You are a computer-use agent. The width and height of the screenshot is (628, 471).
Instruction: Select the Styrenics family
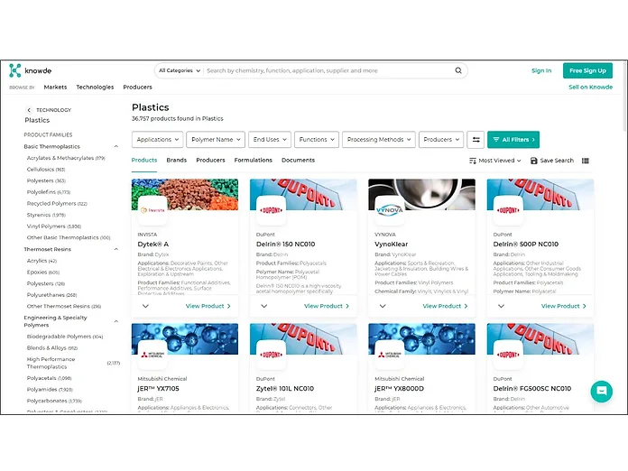coord(46,215)
